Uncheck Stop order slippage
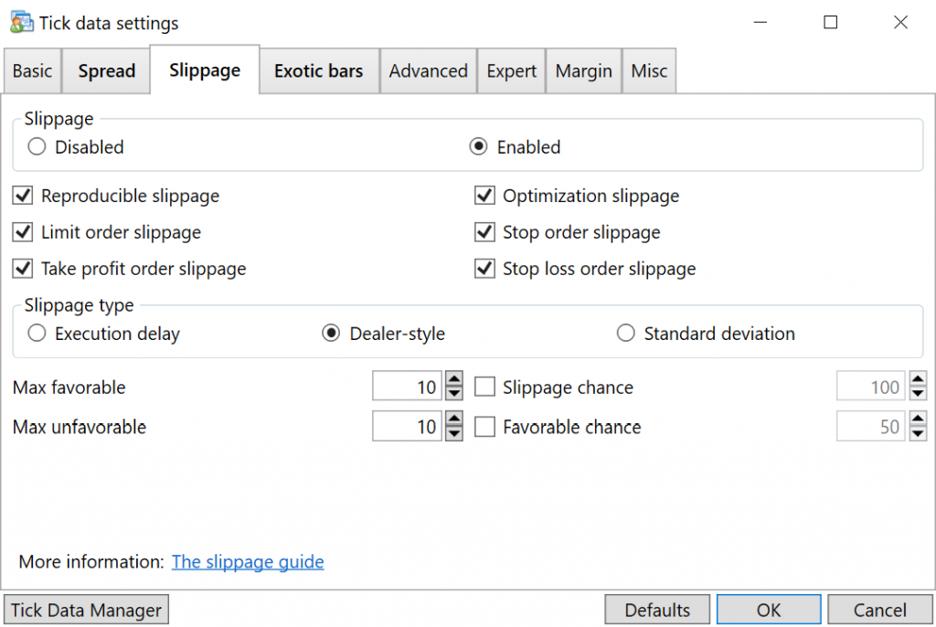 [x=484, y=232]
